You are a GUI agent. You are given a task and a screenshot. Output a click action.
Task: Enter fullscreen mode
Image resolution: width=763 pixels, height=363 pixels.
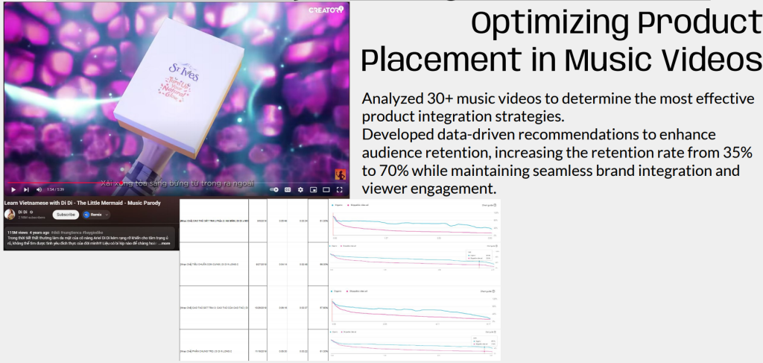pyautogui.click(x=340, y=190)
